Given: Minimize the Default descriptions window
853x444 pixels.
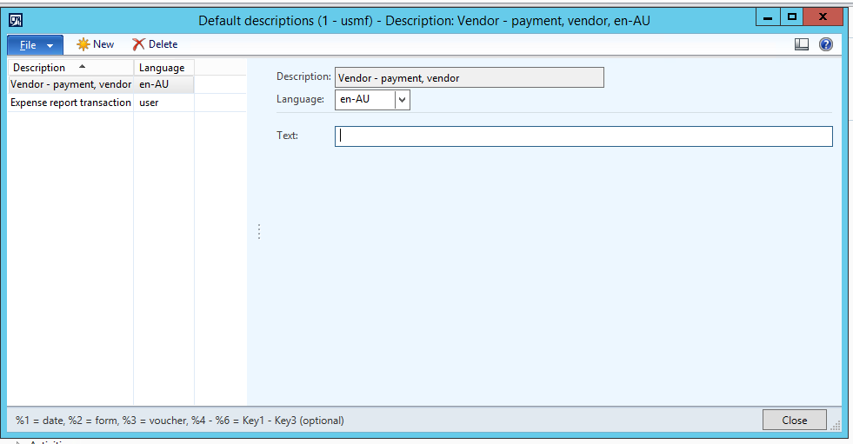Looking at the screenshot, I should (x=766, y=17).
